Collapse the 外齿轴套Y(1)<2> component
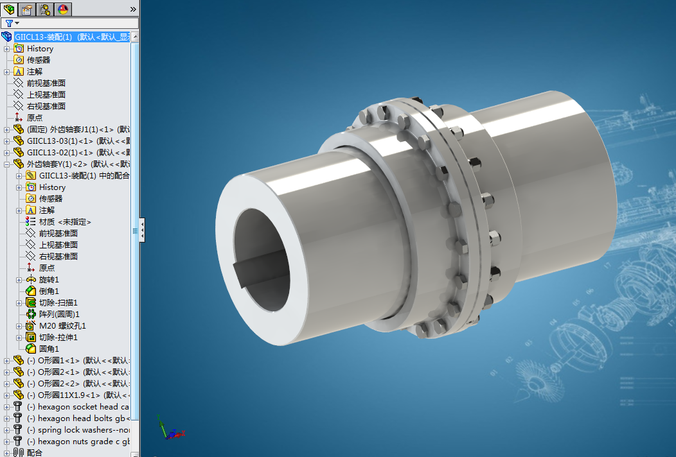Image resolution: width=676 pixels, height=457 pixels. (x=6, y=164)
